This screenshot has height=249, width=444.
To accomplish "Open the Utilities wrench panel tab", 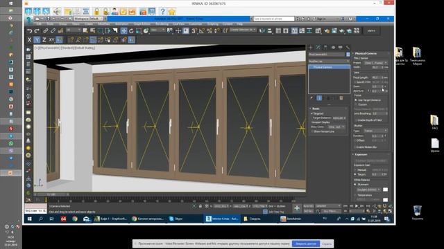I will pyautogui.click(x=348, y=48).
